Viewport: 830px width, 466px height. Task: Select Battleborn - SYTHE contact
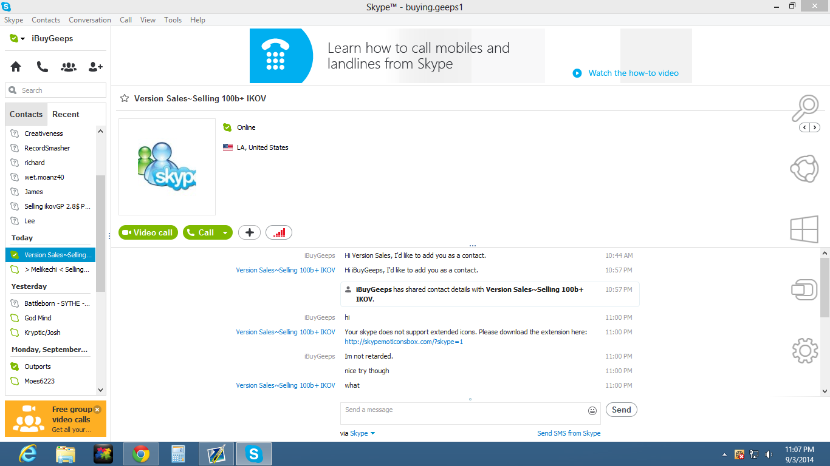point(50,303)
